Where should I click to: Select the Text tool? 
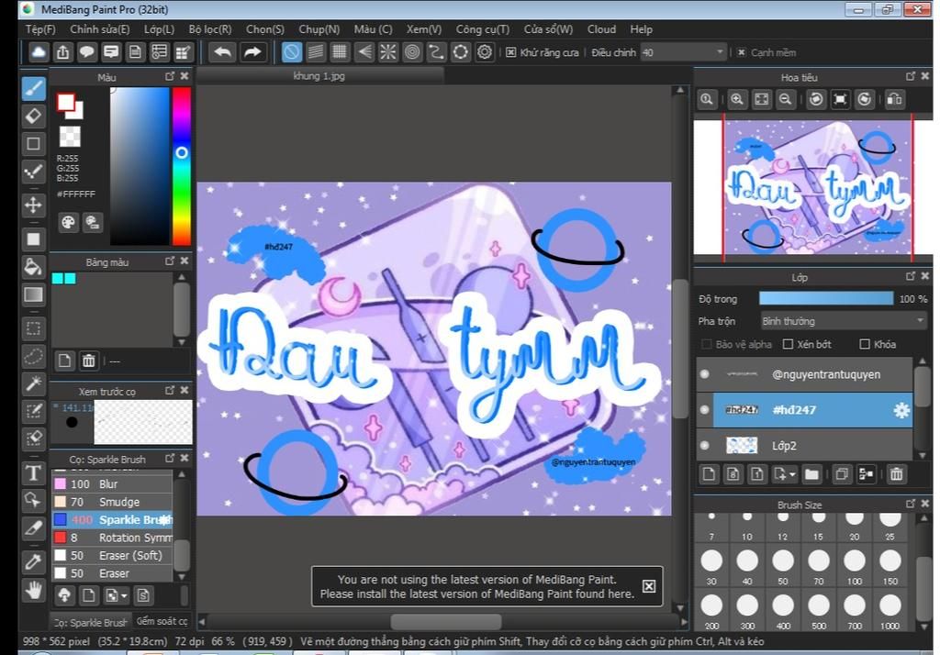coord(34,472)
